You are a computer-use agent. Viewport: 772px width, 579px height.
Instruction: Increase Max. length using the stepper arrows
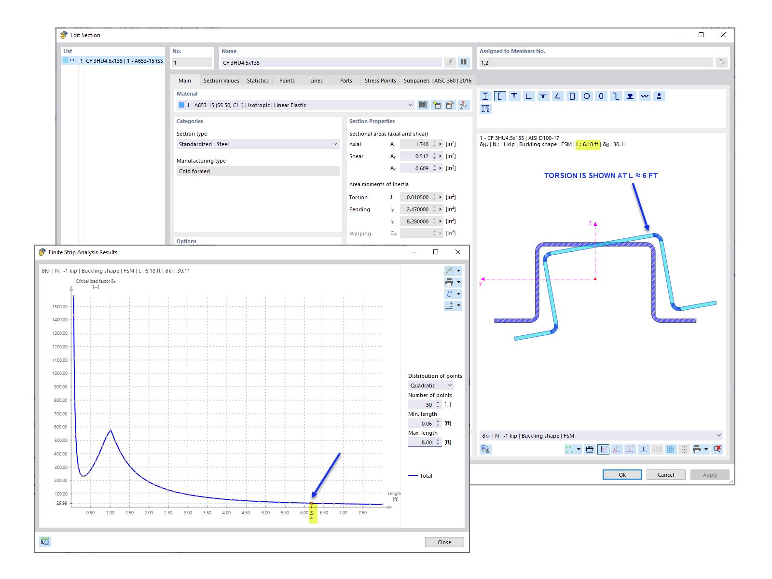pos(437,440)
